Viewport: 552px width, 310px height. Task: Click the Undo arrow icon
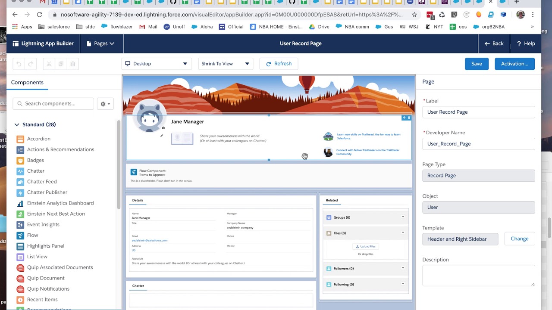point(19,64)
